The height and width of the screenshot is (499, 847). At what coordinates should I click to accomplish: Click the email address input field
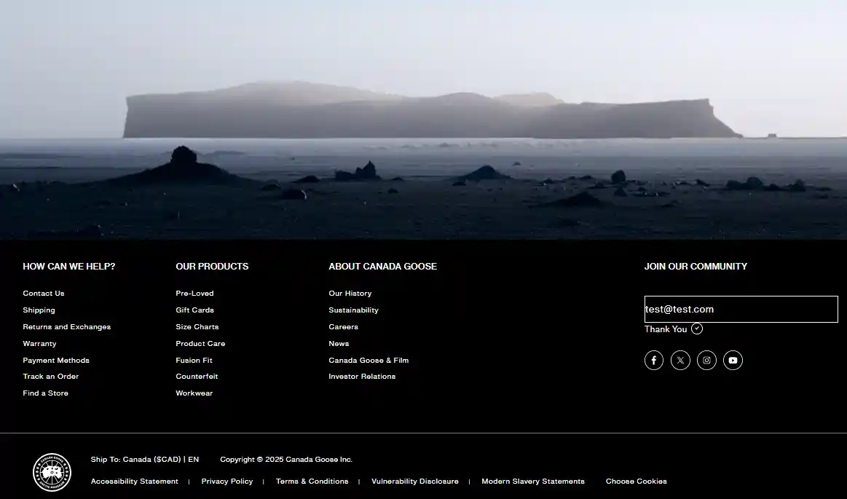(741, 309)
